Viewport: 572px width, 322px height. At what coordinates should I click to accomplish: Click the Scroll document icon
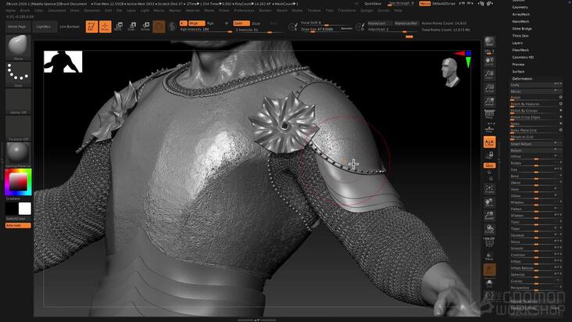[x=489, y=61]
